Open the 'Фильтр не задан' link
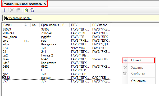The image size is (159, 96). tap(20, 18)
